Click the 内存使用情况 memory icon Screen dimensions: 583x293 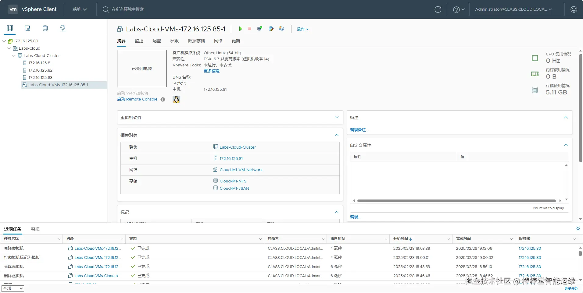535,74
